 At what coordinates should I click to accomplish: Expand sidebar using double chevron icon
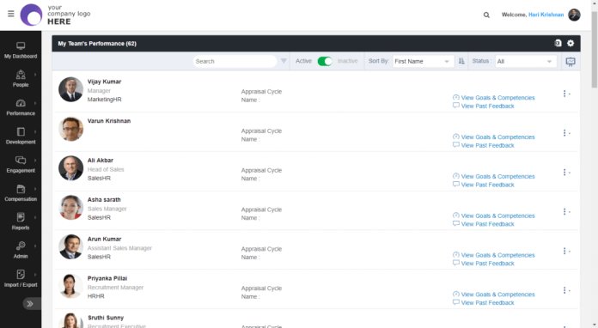[30, 304]
